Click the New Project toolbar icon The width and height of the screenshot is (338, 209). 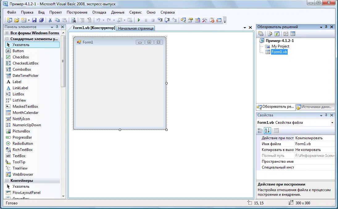(x=9, y=20)
